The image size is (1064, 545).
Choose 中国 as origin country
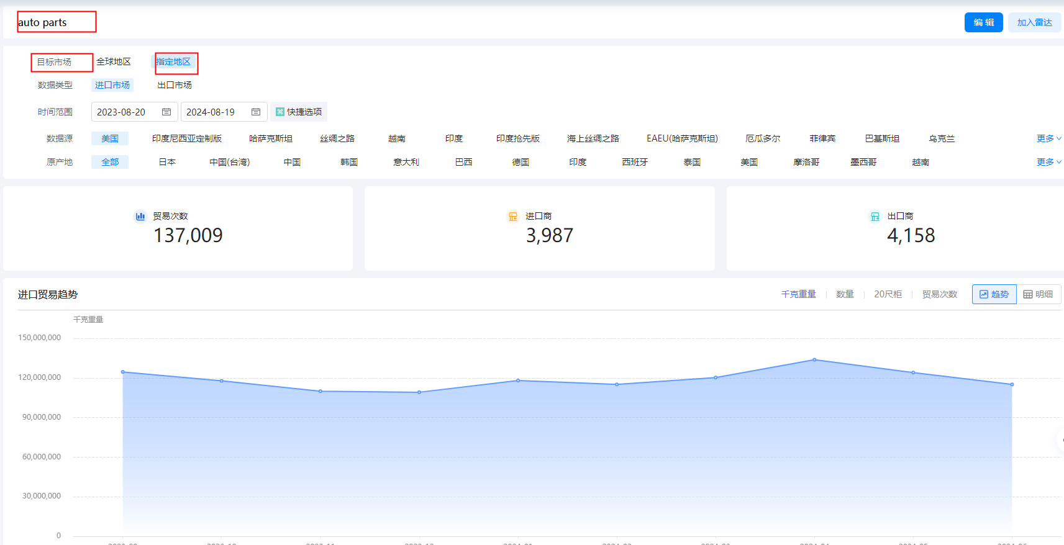(292, 162)
